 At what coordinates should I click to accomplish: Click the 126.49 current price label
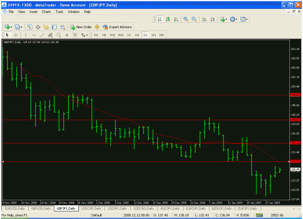point(295,170)
